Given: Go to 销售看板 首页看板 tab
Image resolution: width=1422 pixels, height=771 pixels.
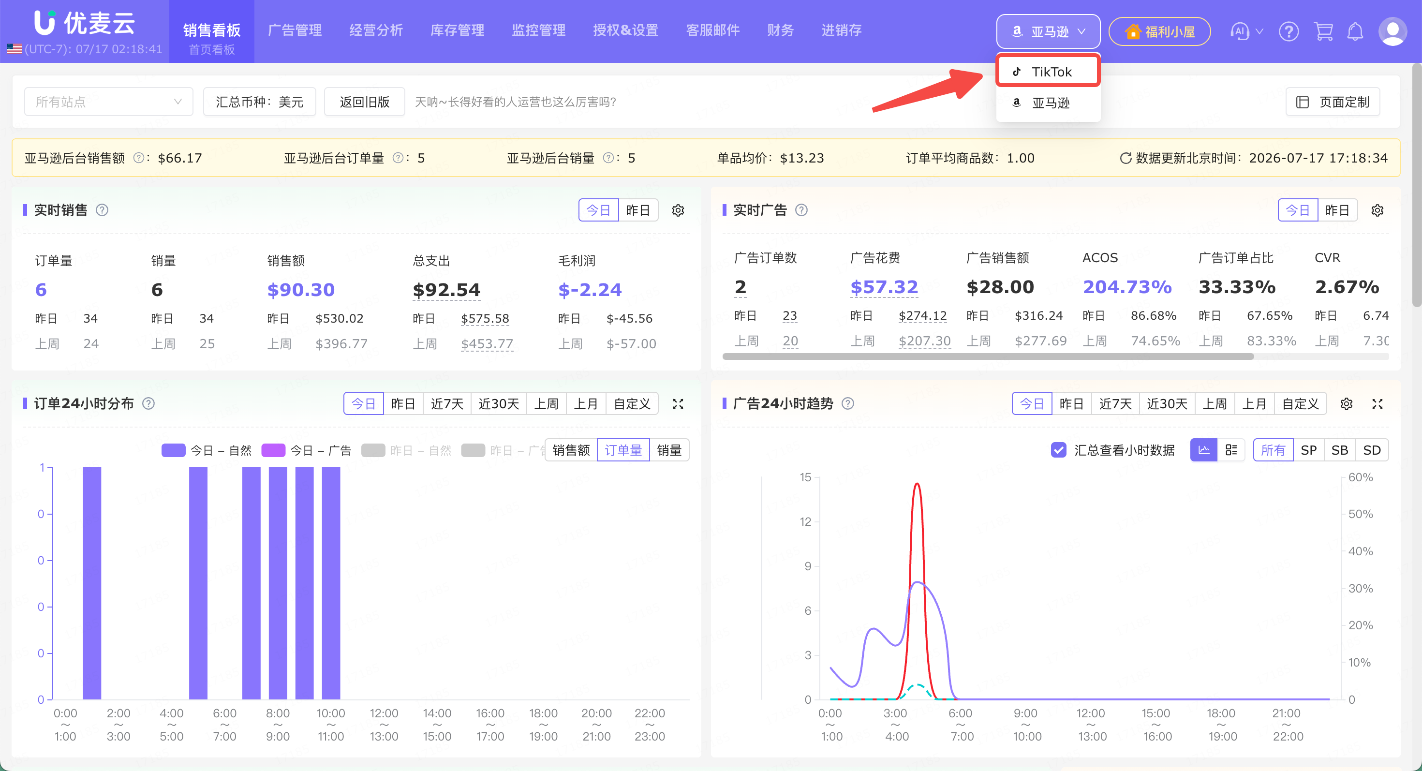Looking at the screenshot, I should tap(211, 31).
